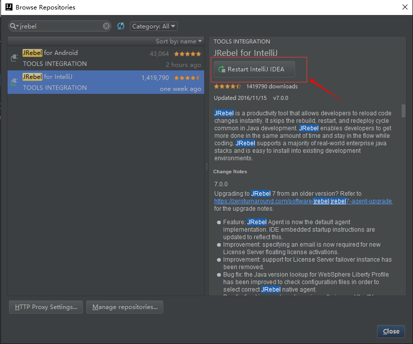Screen dimensions: 413x344
Task: Open the zeroturnaround jrebel7-agent-upgrade link
Action: coord(303,201)
